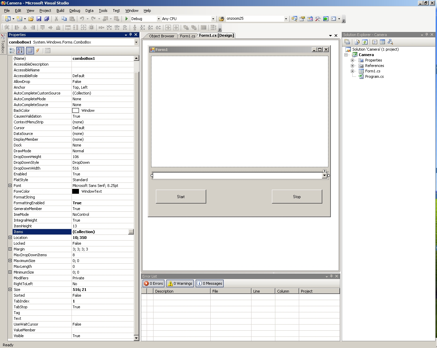Click the Add New Item toolbar icon
Image resolution: width=437 pixels, height=348 pixels.
[x=19, y=19]
